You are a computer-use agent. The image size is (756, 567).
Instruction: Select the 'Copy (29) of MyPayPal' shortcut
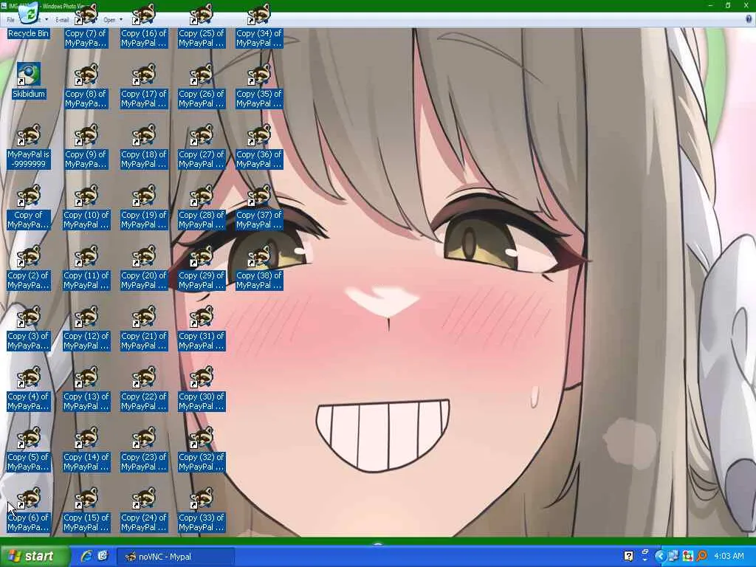202,267
